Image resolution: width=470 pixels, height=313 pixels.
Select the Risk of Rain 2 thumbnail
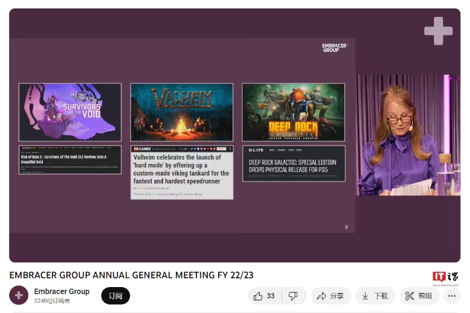70,112
